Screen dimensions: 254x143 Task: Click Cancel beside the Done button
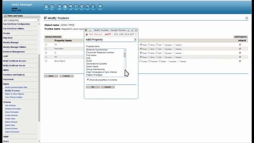(x=66, y=76)
